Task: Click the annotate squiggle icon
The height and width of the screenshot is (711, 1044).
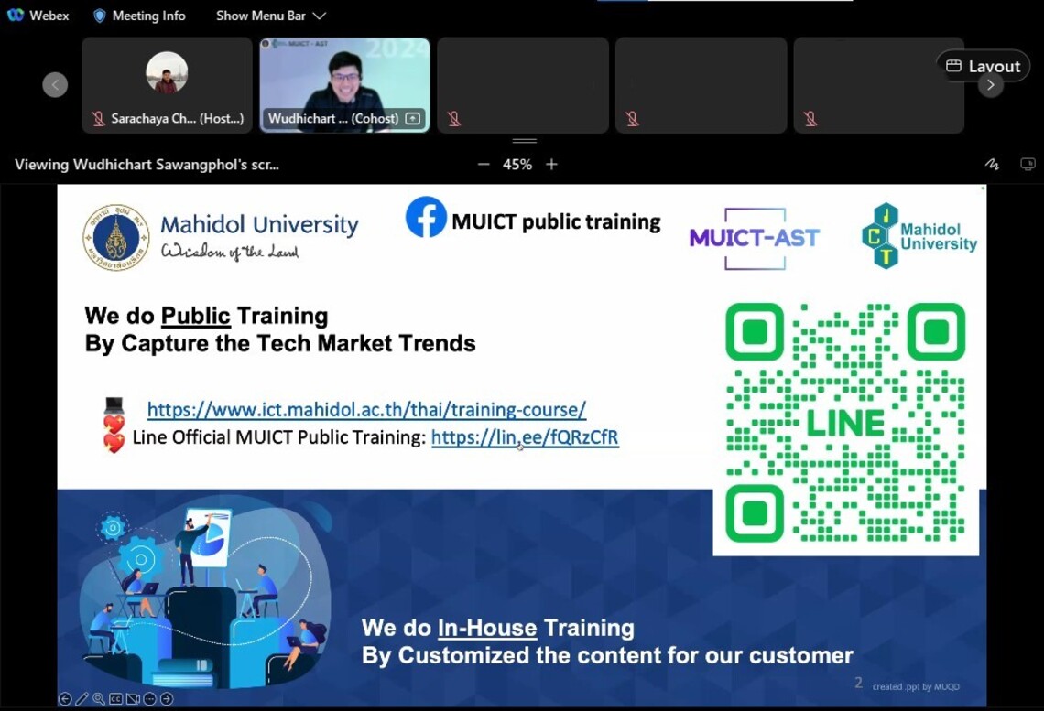Action: pyautogui.click(x=992, y=165)
